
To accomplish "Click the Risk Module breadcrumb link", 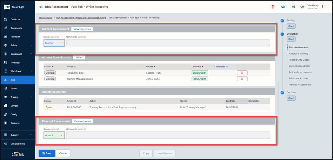I will [46, 18].
